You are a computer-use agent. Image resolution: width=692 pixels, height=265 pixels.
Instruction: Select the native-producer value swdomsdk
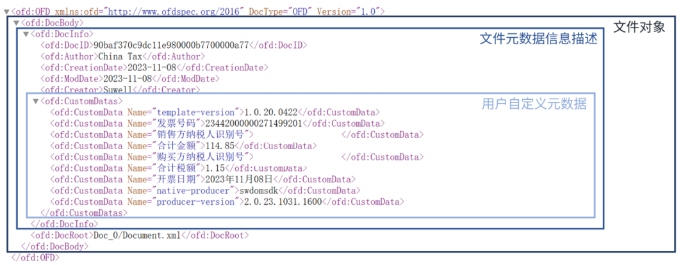pyautogui.click(x=259, y=191)
